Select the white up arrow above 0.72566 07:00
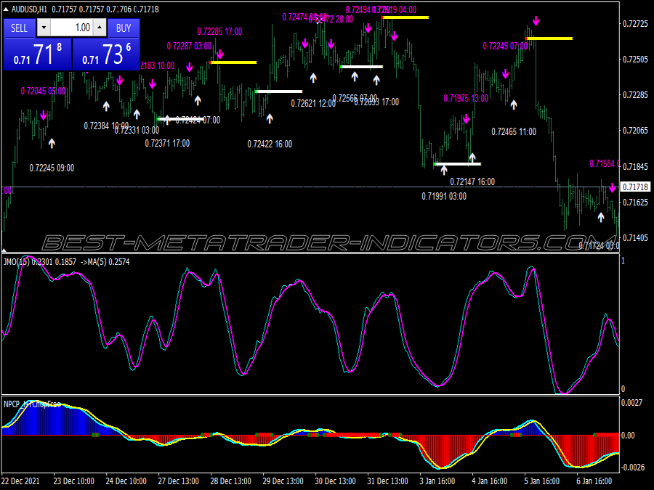The height and width of the screenshot is (490, 654). pos(355,76)
